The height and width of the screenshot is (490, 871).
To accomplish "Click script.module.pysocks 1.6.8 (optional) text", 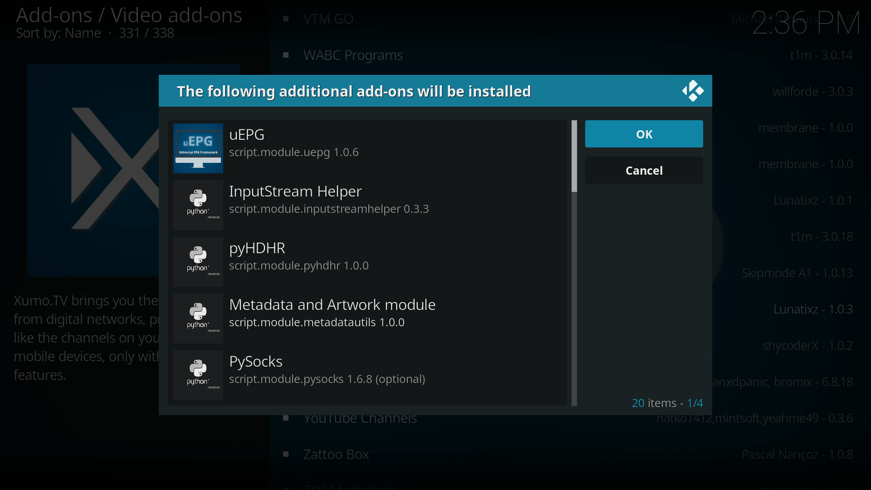I will [327, 379].
